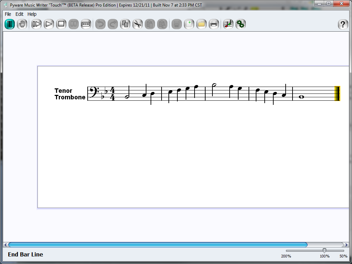Open the File menu

(x=8, y=14)
